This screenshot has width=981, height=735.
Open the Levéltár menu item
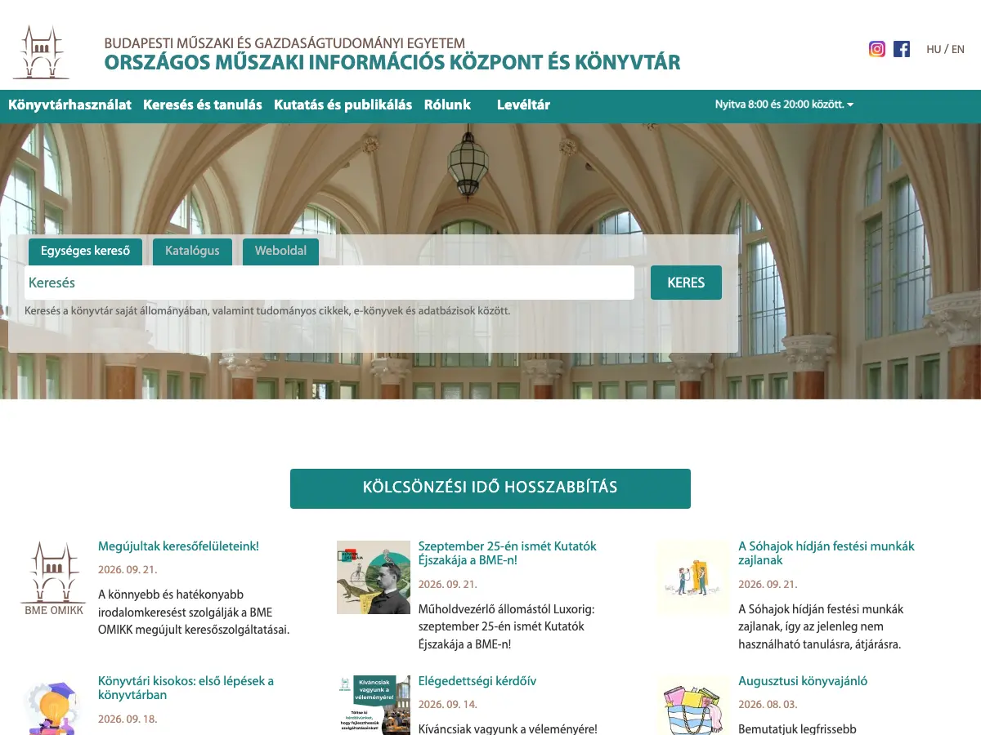click(523, 105)
